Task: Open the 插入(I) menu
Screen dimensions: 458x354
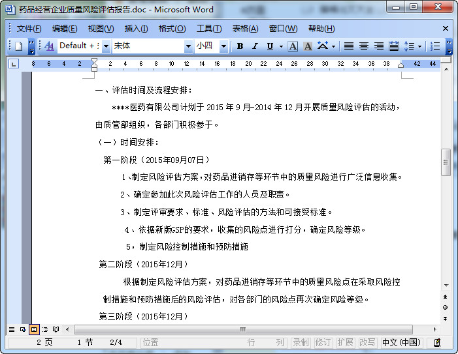Action: [x=136, y=29]
